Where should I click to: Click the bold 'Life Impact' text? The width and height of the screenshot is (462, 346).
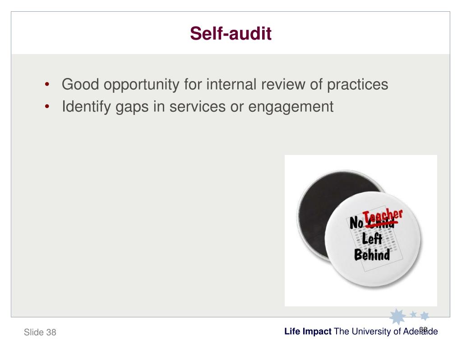point(308,331)
